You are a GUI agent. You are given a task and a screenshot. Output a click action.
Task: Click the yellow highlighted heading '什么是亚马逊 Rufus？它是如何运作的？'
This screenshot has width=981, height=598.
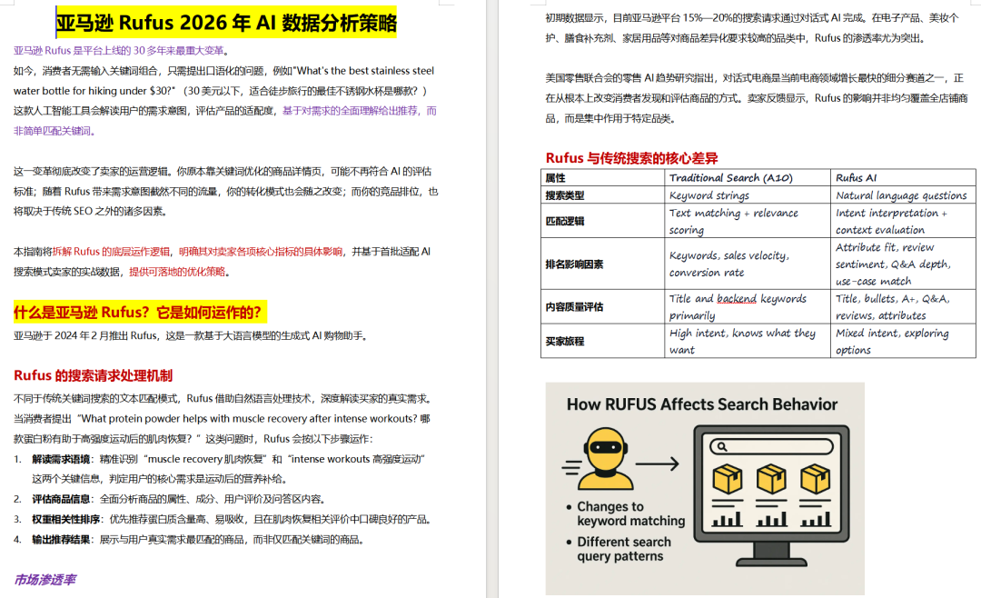pyautogui.click(x=140, y=314)
